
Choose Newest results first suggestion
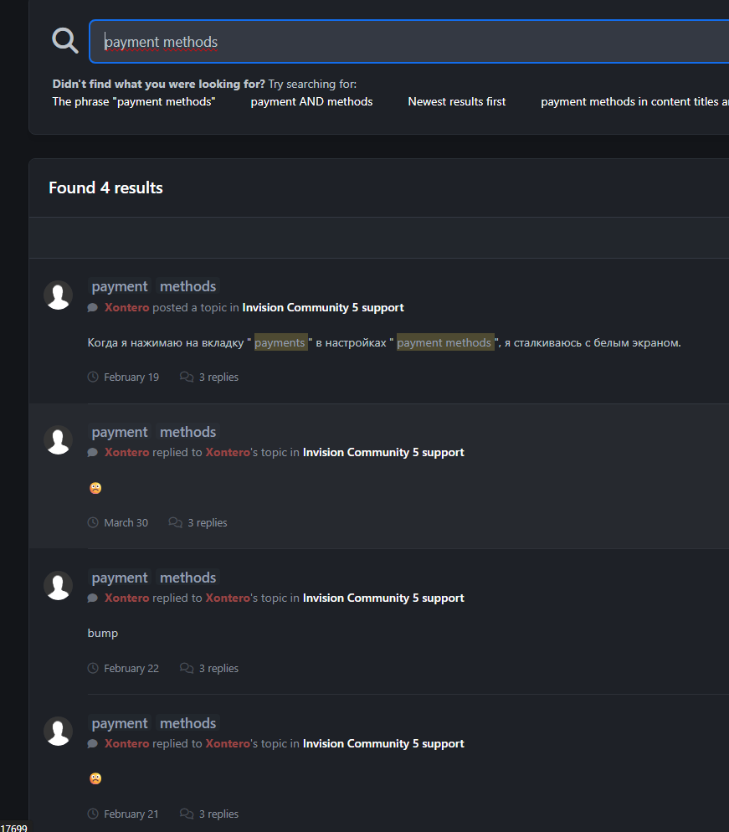tap(457, 101)
